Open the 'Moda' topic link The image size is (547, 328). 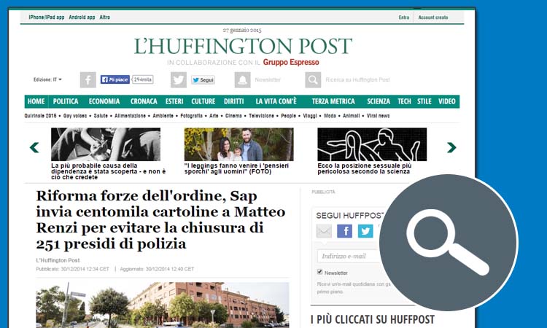(x=330, y=116)
